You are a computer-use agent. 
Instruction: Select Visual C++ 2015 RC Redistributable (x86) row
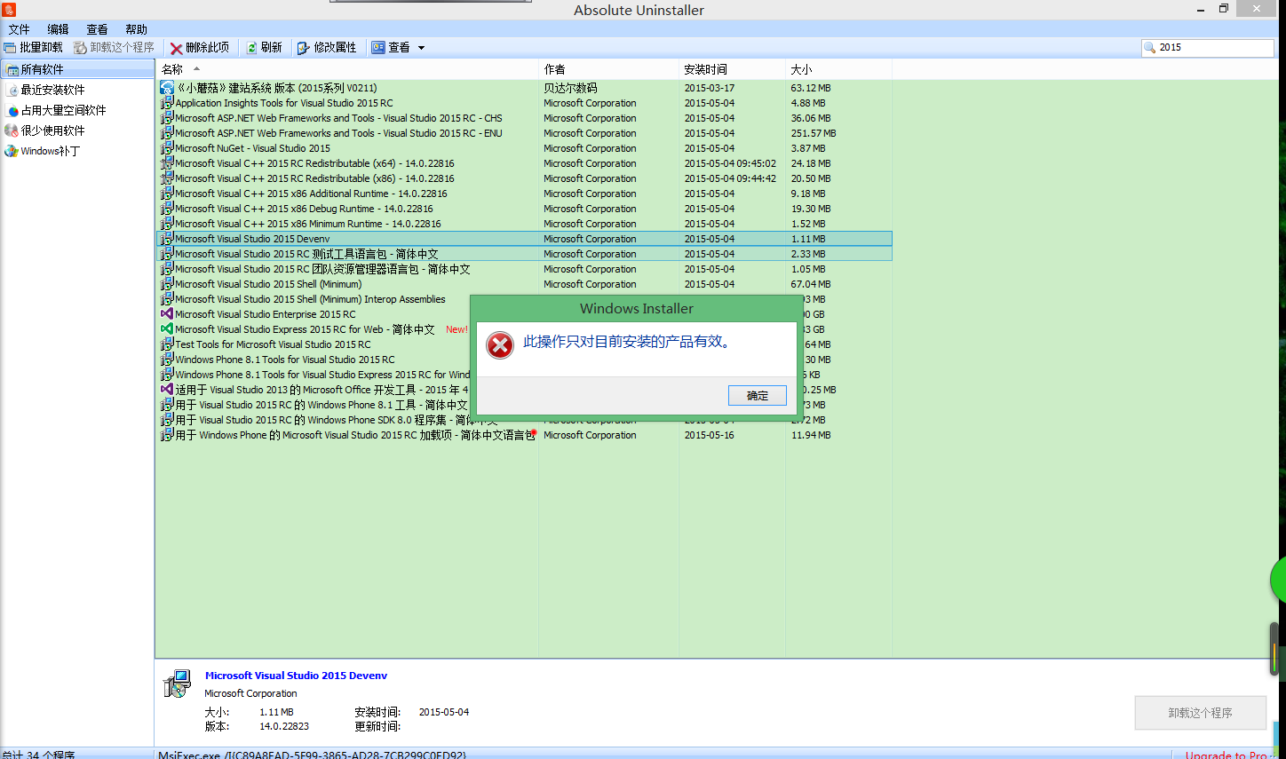524,178
